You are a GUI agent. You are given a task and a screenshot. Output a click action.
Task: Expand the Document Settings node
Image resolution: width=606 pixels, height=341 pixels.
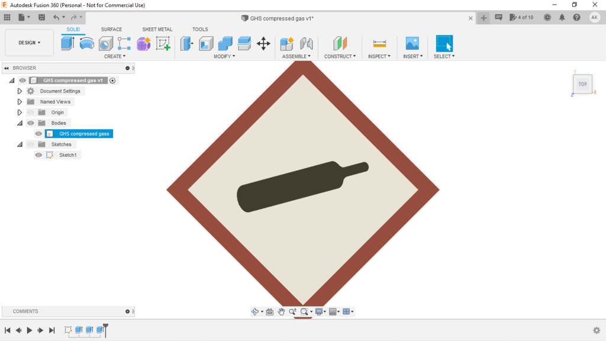tap(20, 91)
